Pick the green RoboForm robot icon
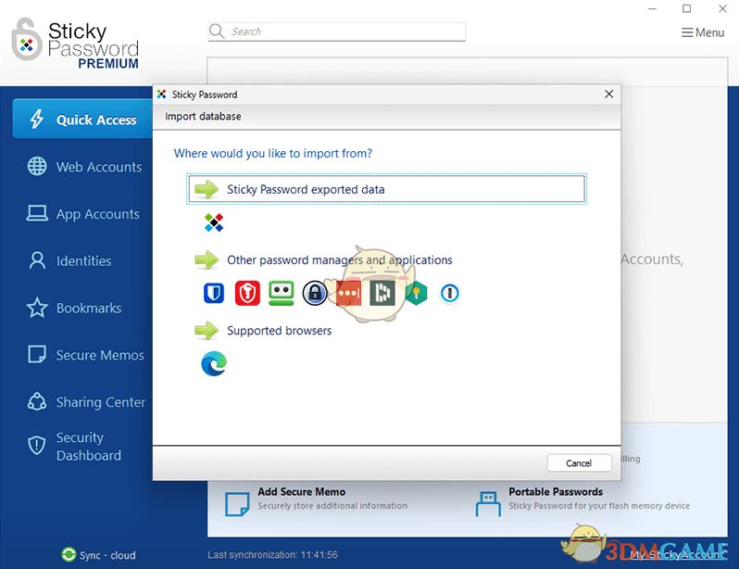The width and height of the screenshot is (739, 569). [x=282, y=293]
